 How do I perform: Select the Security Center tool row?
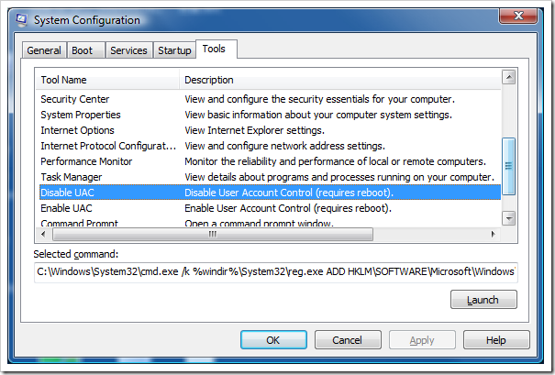click(75, 99)
